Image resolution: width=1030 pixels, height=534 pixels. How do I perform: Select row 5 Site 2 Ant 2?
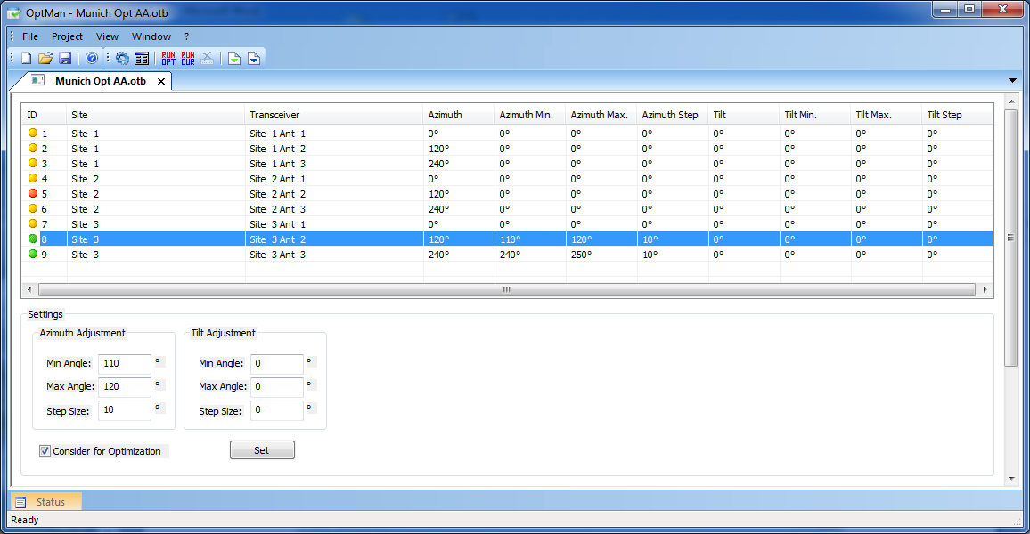pyautogui.click(x=276, y=194)
